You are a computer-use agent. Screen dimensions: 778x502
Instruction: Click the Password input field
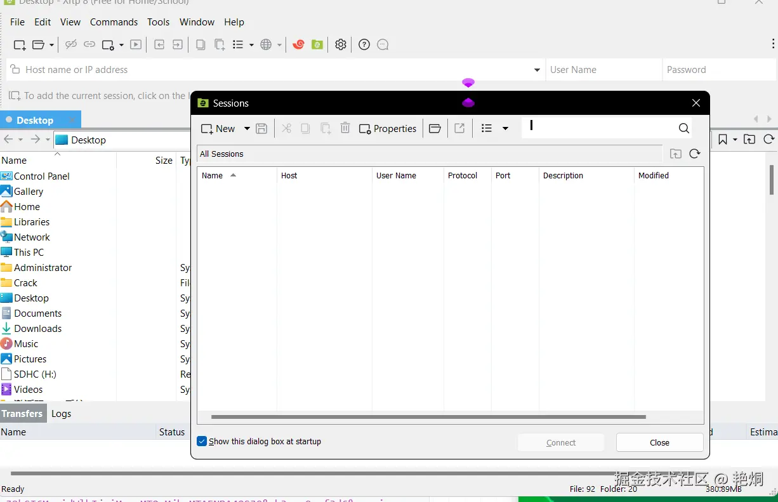click(720, 70)
